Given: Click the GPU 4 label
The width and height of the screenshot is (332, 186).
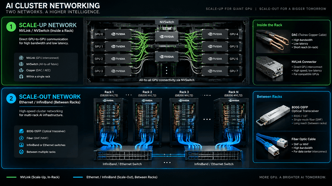Looking at the screenshot, I should tap(234, 34).
